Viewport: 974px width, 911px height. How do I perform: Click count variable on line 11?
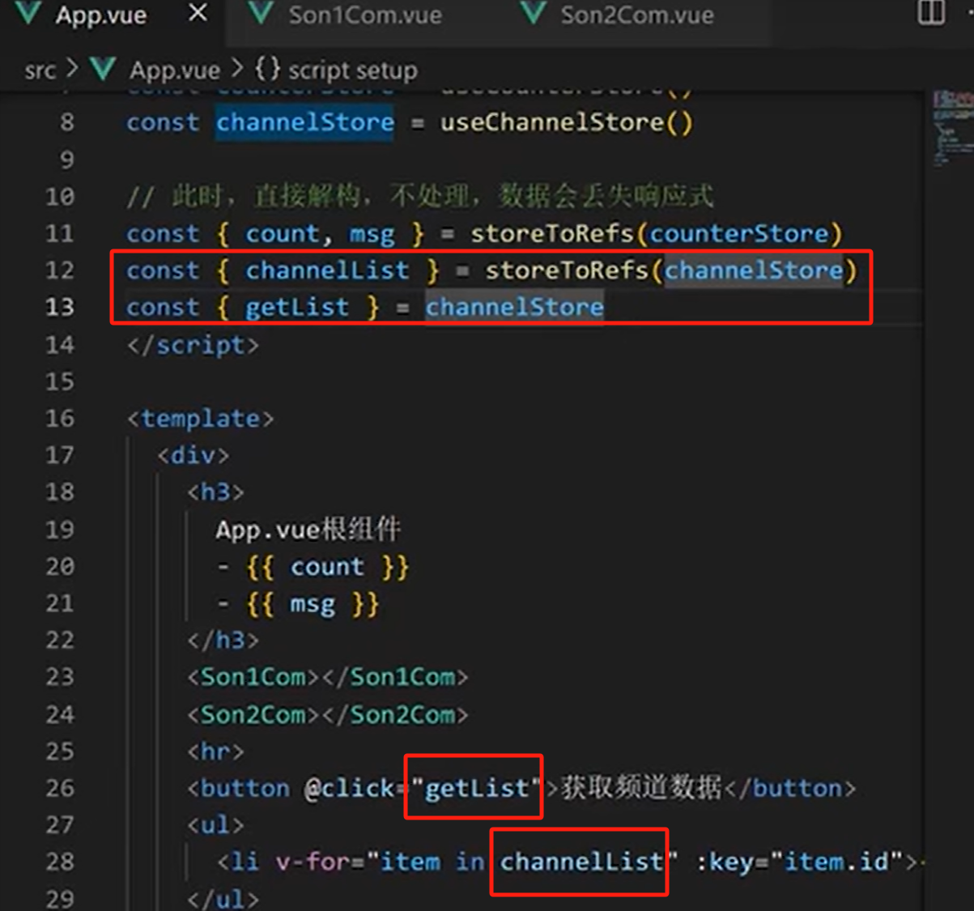(x=283, y=234)
